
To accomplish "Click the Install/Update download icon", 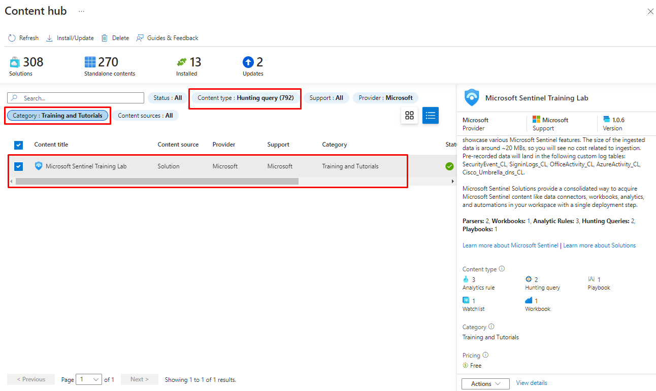I will pos(49,38).
